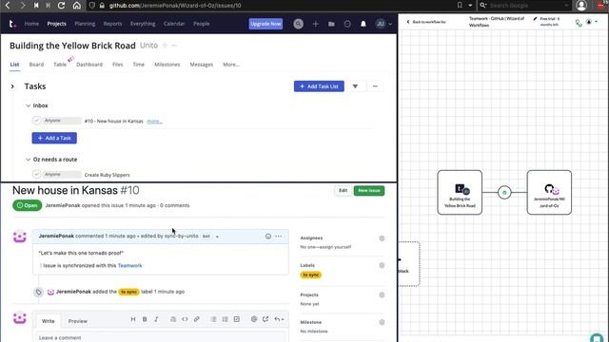Mark Create Ruby Slippers task complete
This screenshot has width=609, height=342.
point(36,175)
